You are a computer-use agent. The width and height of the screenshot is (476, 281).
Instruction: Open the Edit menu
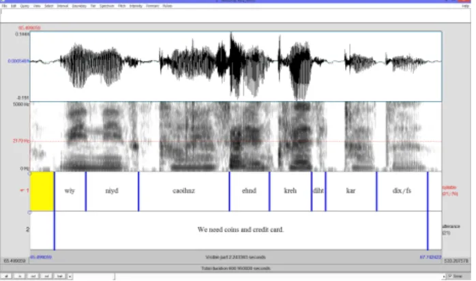(14, 5)
